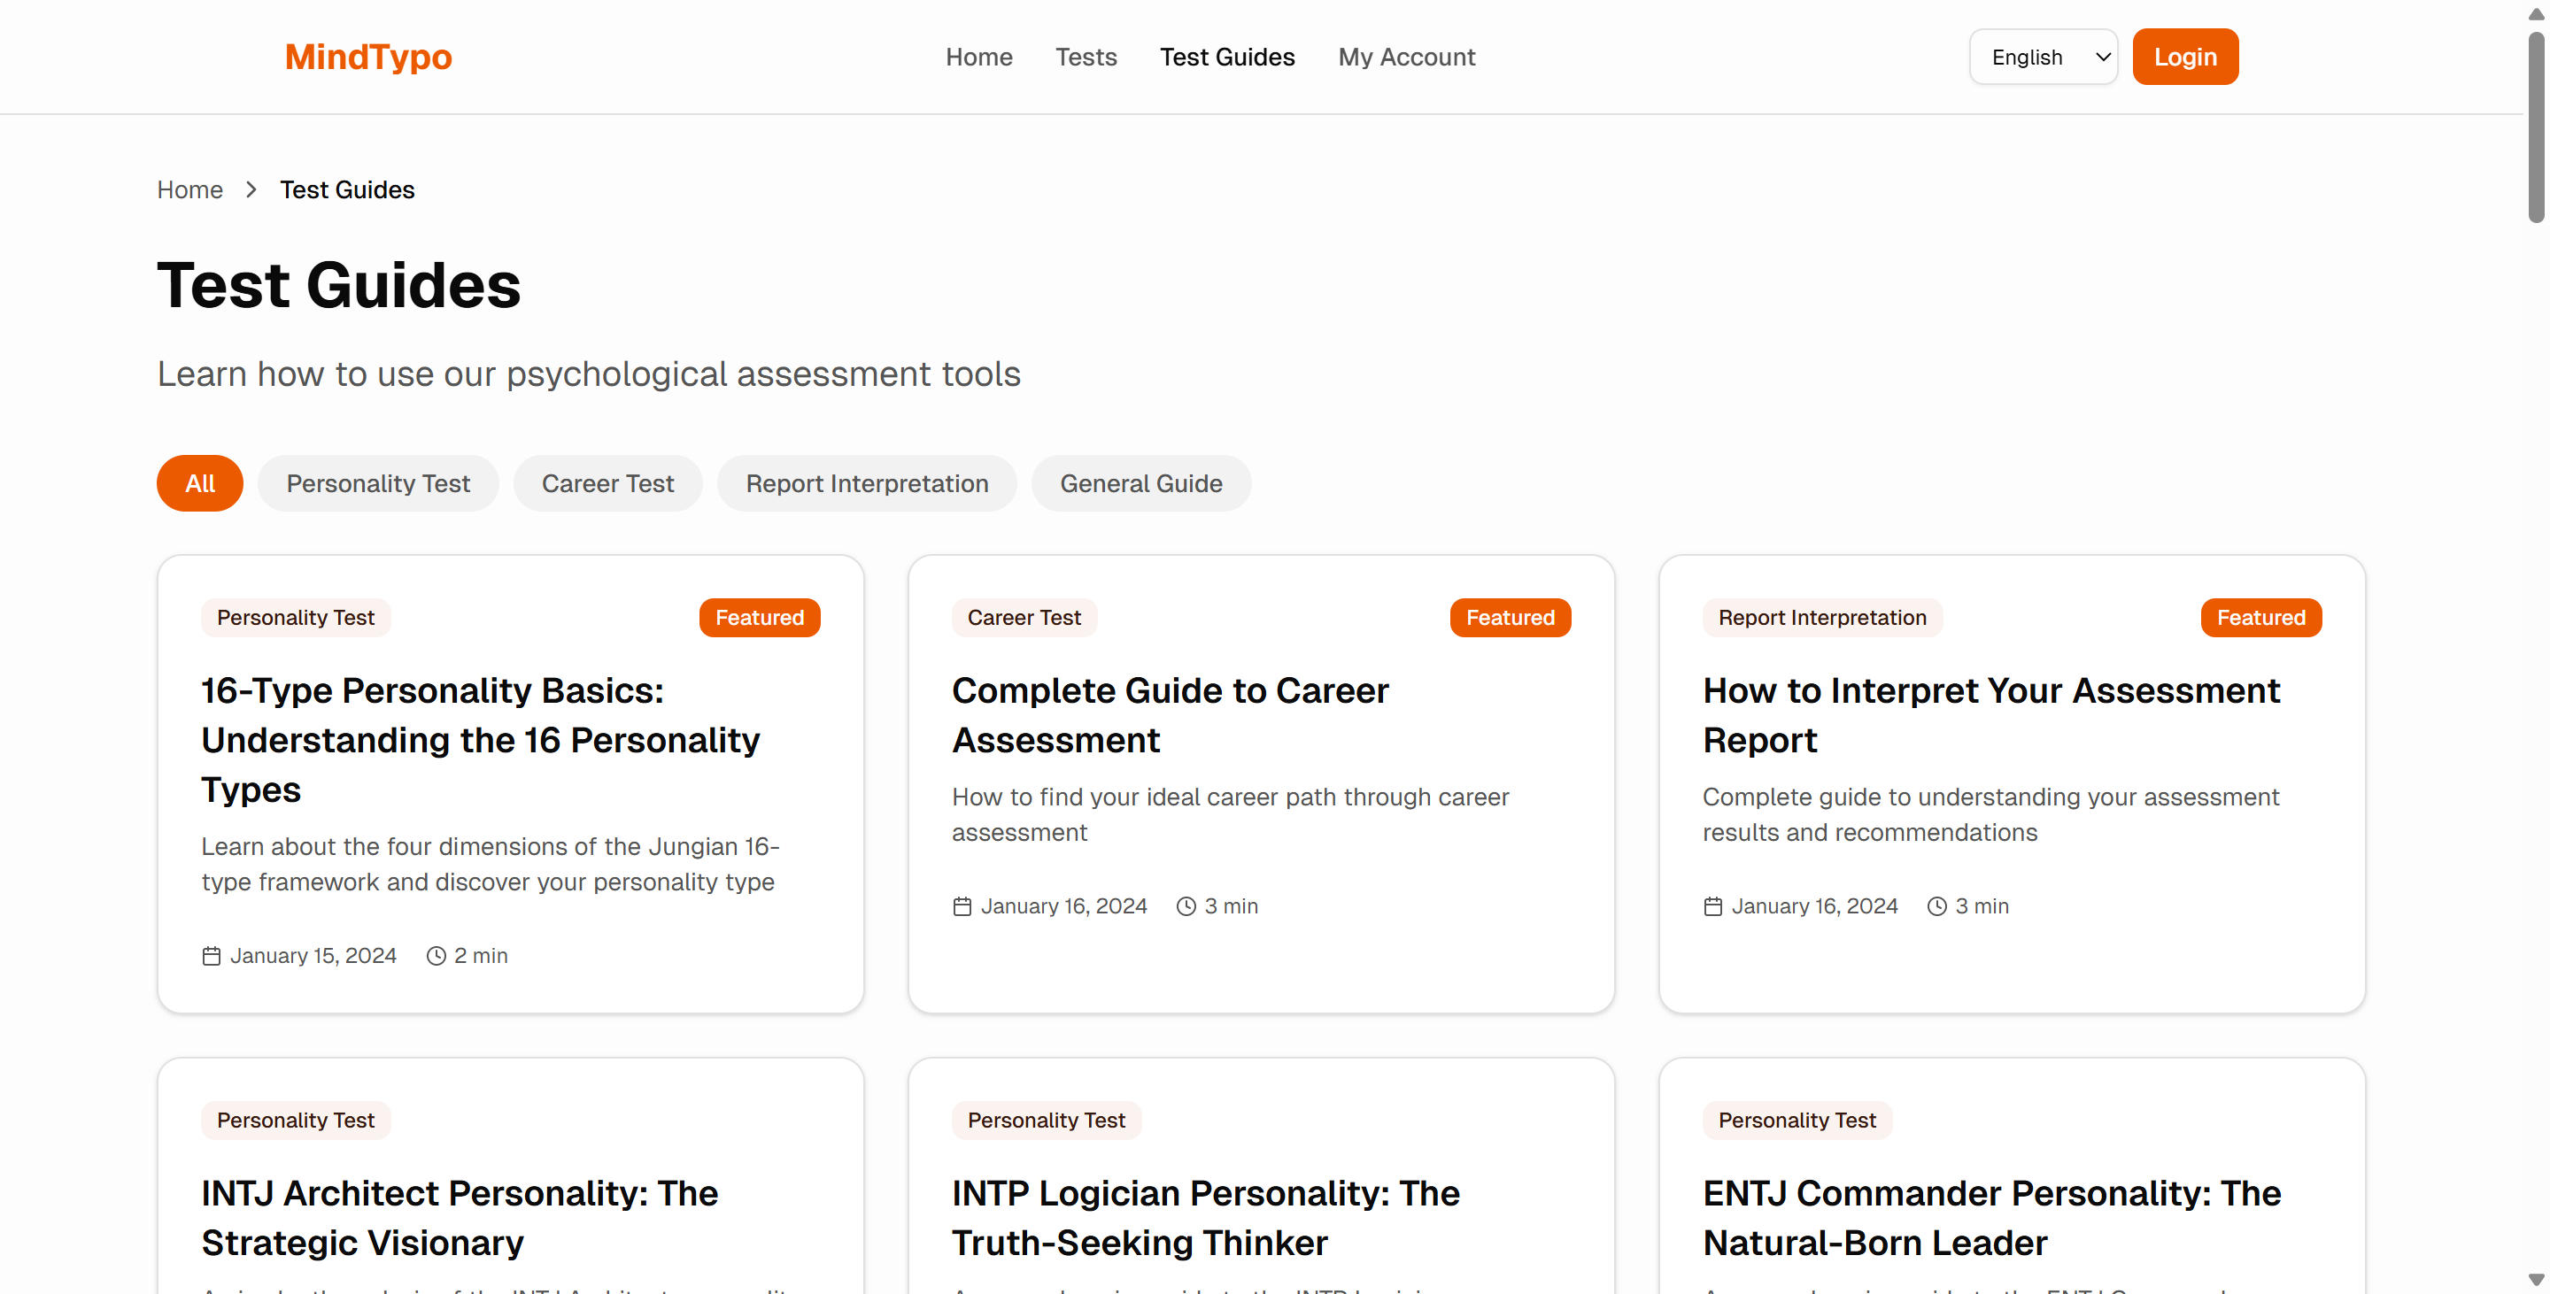Viewport: 2550px width, 1294px height.
Task: Click Test Guides breadcrumb text
Action: pyautogui.click(x=346, y=189)
